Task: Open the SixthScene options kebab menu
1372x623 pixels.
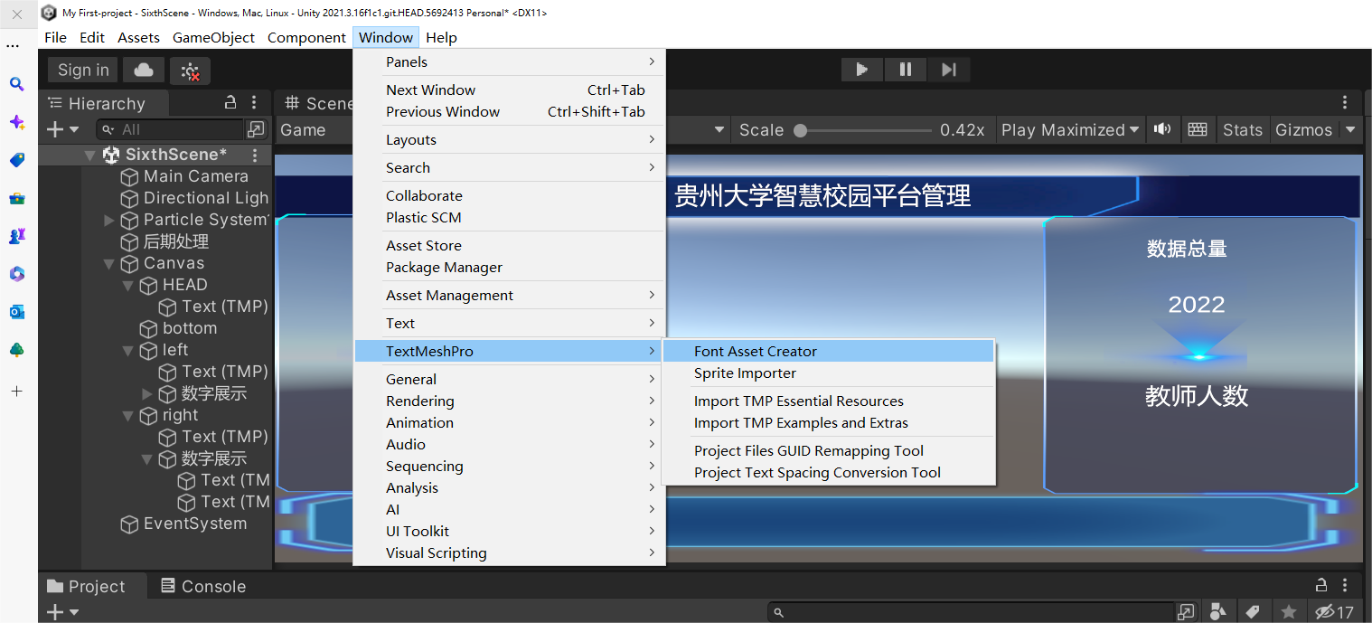Action: [255, 155]
